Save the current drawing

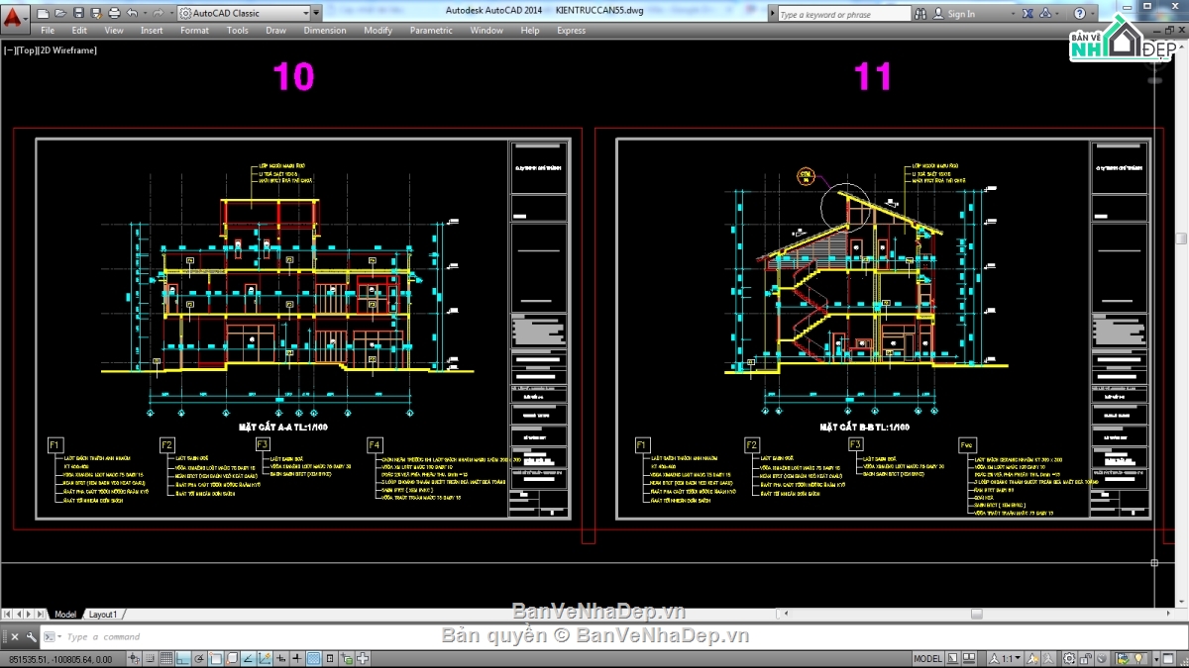[77, 12]
